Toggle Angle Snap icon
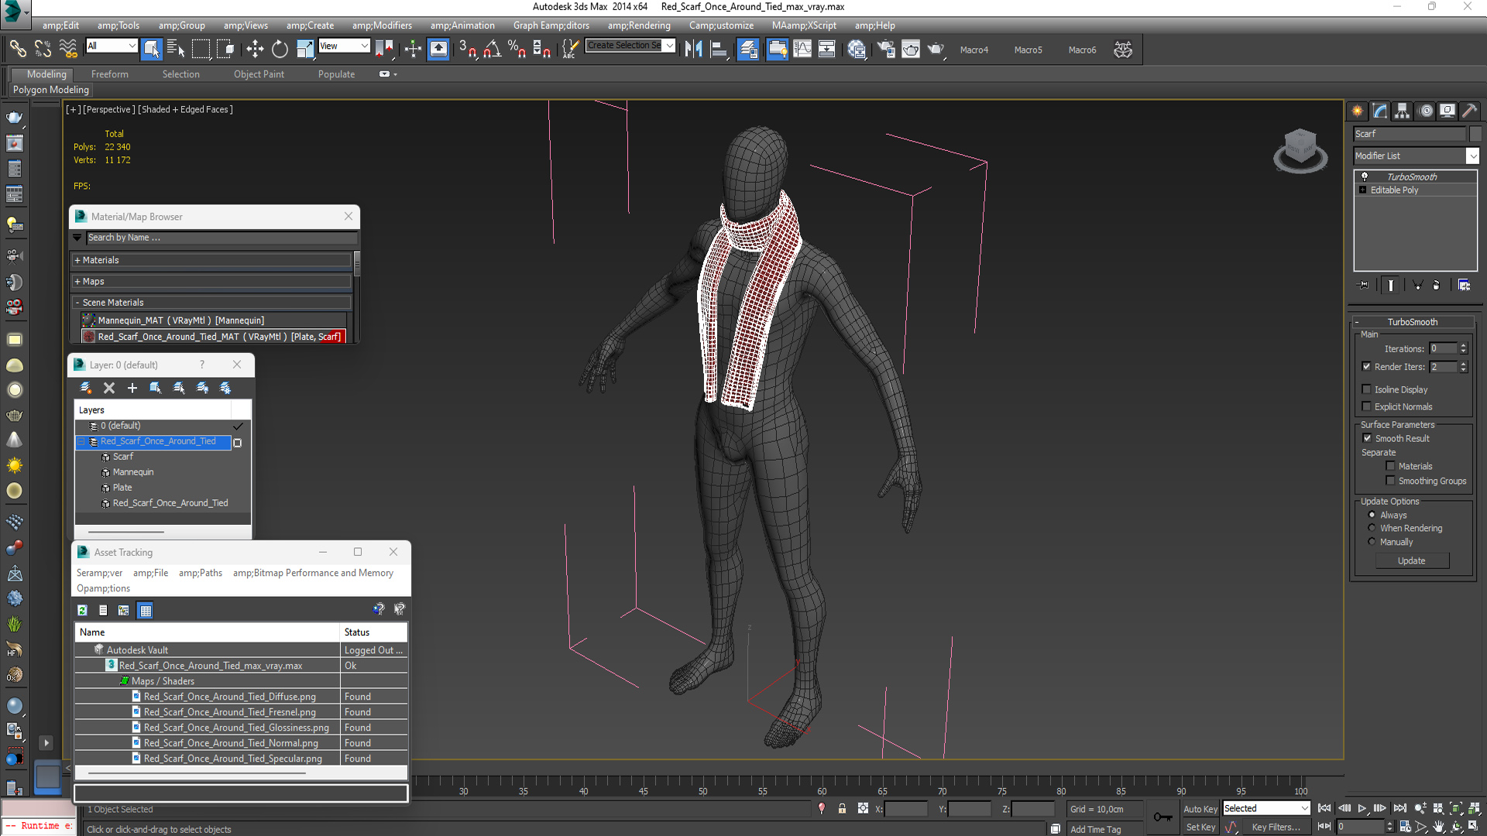The image size is (1487, 836). 492,50
